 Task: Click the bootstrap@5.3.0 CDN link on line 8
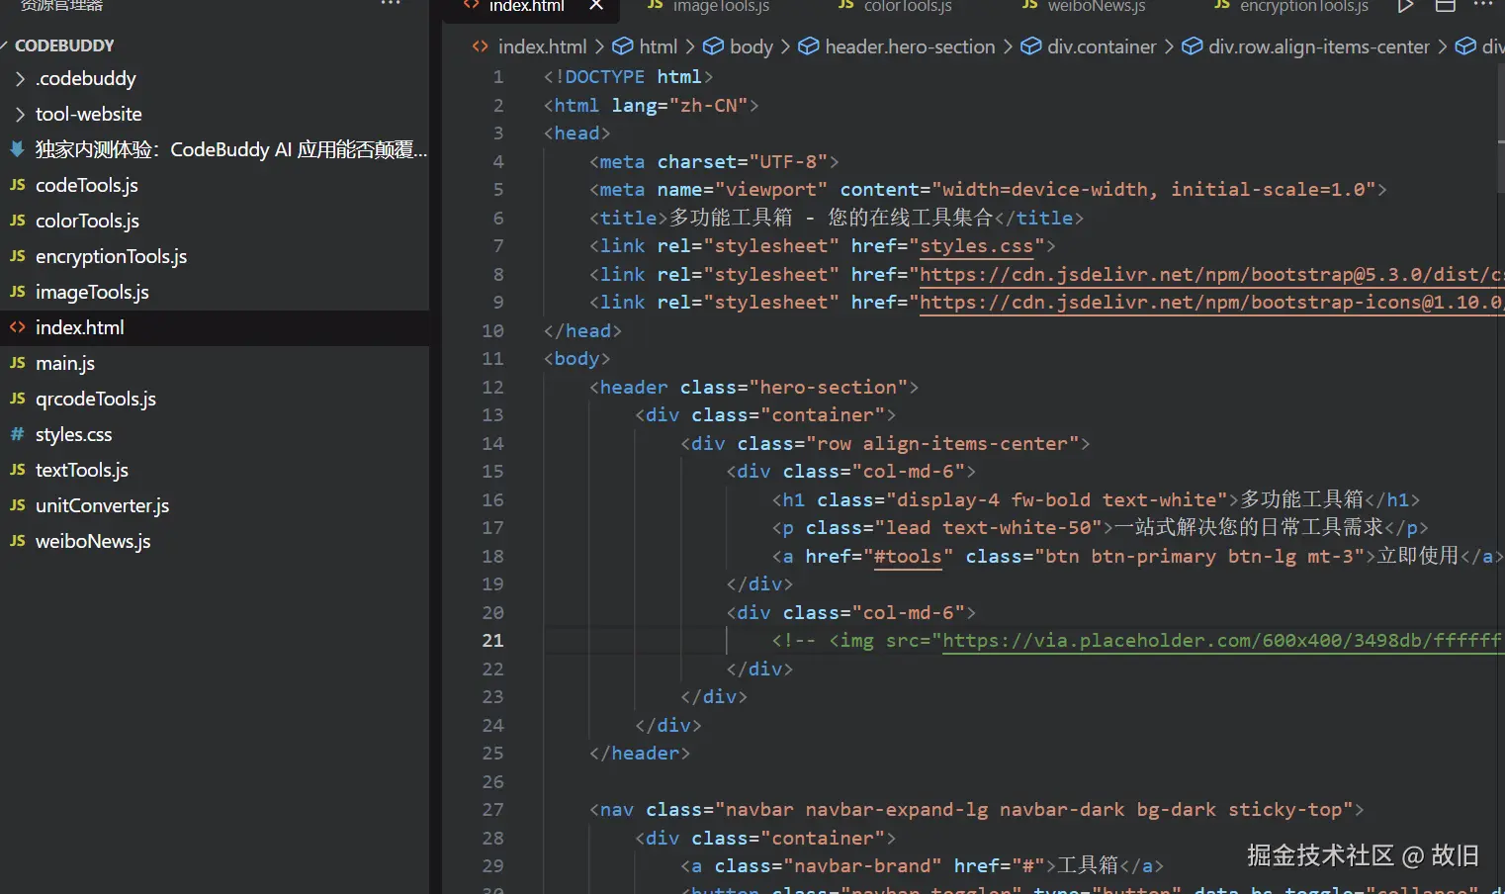(x=1211, y=275)
